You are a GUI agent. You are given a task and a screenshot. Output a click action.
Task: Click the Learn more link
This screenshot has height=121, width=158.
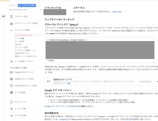point(117,12)
